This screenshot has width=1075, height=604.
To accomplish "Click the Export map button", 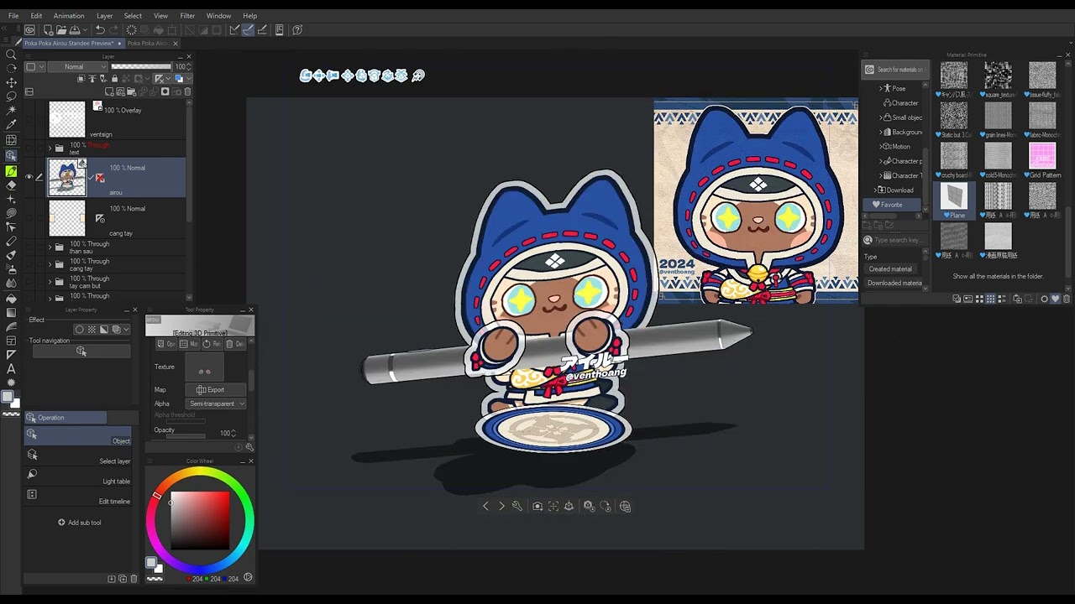I will pyautogui.click(x=216, y=389).
